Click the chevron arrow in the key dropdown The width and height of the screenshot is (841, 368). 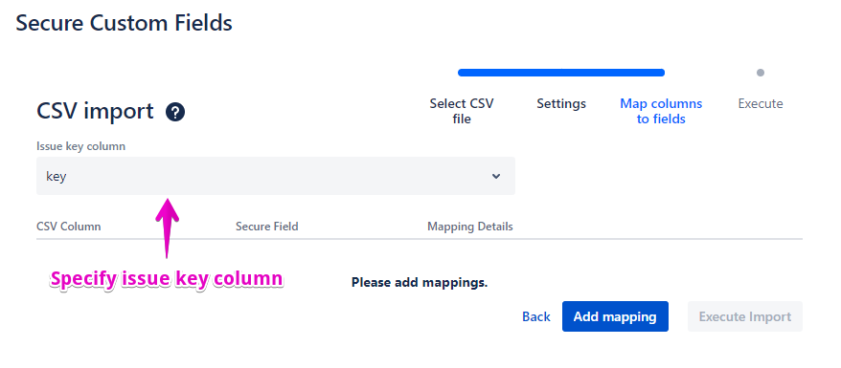click(x=496, y=176)
